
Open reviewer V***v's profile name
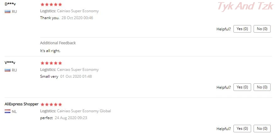coord(10,63)
